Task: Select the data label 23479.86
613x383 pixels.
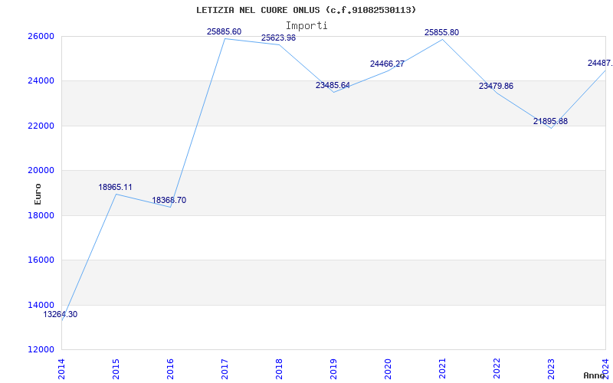Action: [x=496, y=86]
